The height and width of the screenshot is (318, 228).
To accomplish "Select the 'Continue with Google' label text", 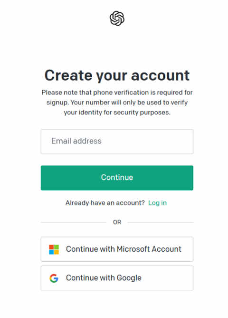I will coord(104,278).
